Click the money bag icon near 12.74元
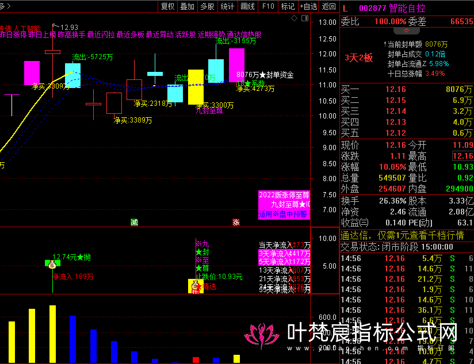The height and width of the screenshot is (364, 474). coord(52,265)
